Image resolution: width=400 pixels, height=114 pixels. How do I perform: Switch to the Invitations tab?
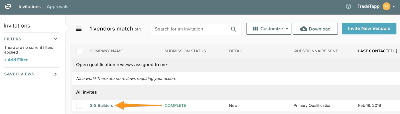coord(29,7)
